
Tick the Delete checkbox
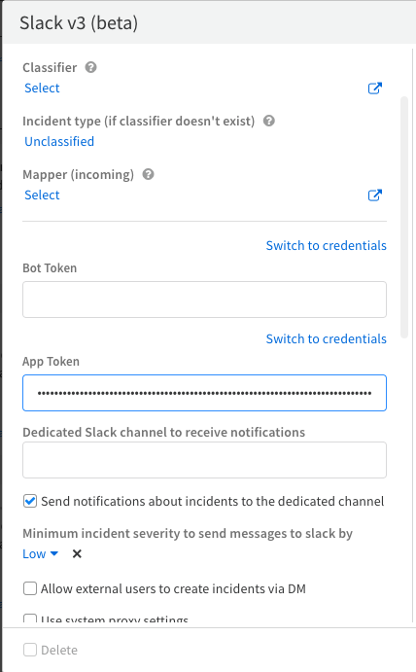tap(30, 650)
